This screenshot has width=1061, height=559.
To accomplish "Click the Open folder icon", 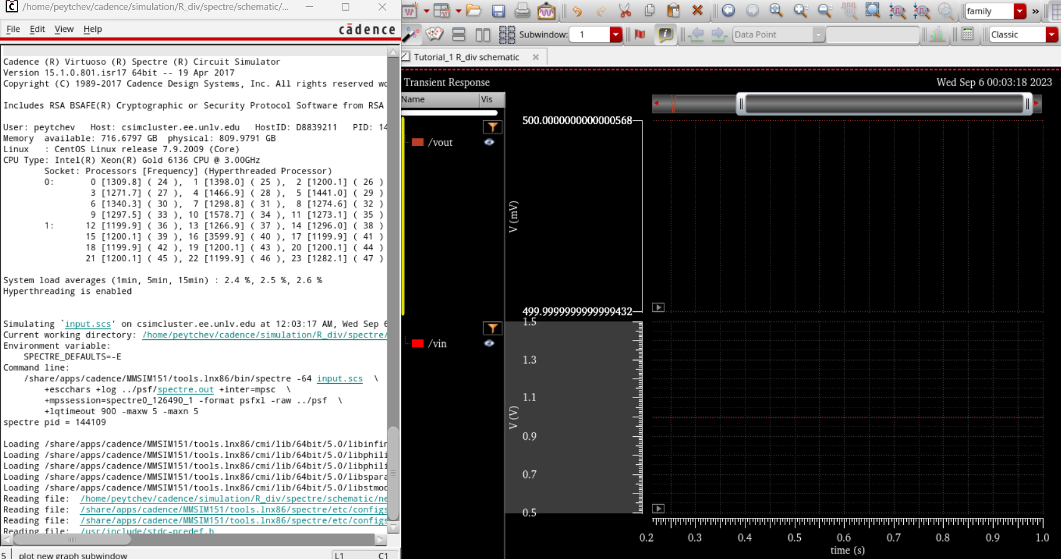I will pos(474,11).
